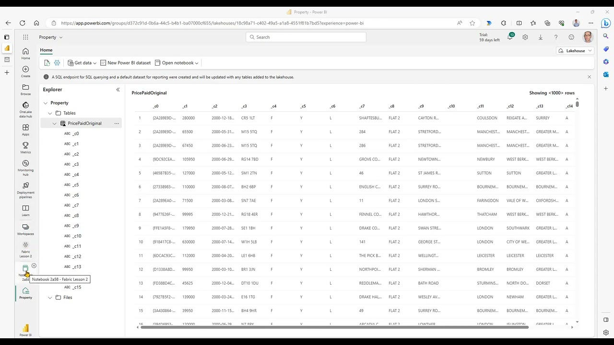Click cell COULSDON in row 1
614x345 pixels.
click(x=487, y=118)
